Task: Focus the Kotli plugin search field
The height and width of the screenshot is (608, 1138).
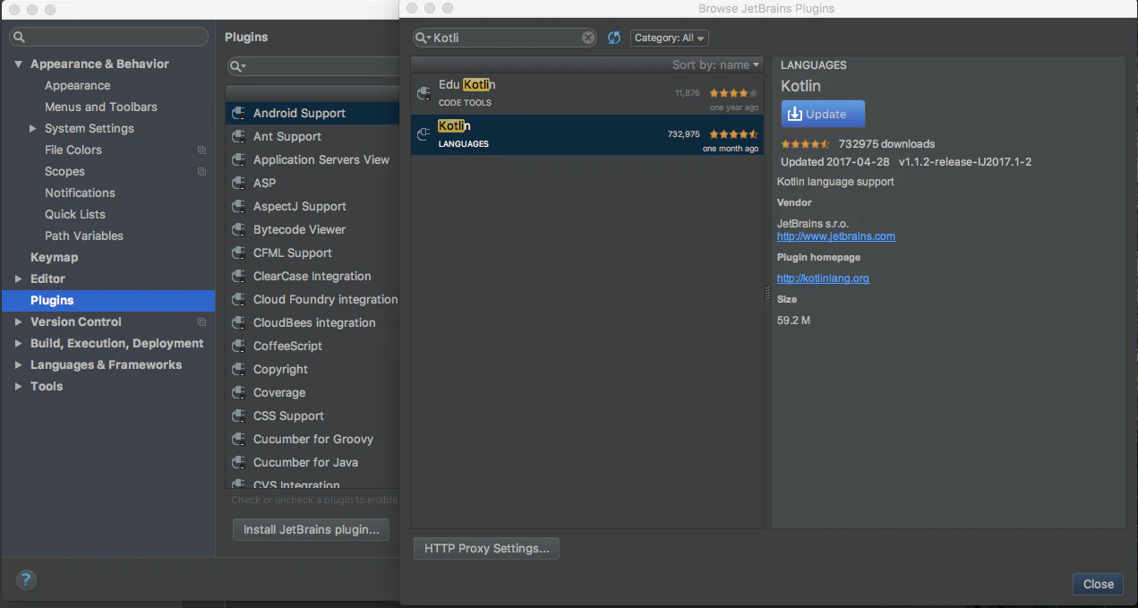Action: click(504, 38)
